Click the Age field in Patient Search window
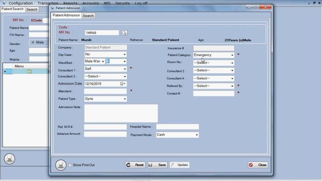This screenshot has height=181, width=322. tap(39, 50)
